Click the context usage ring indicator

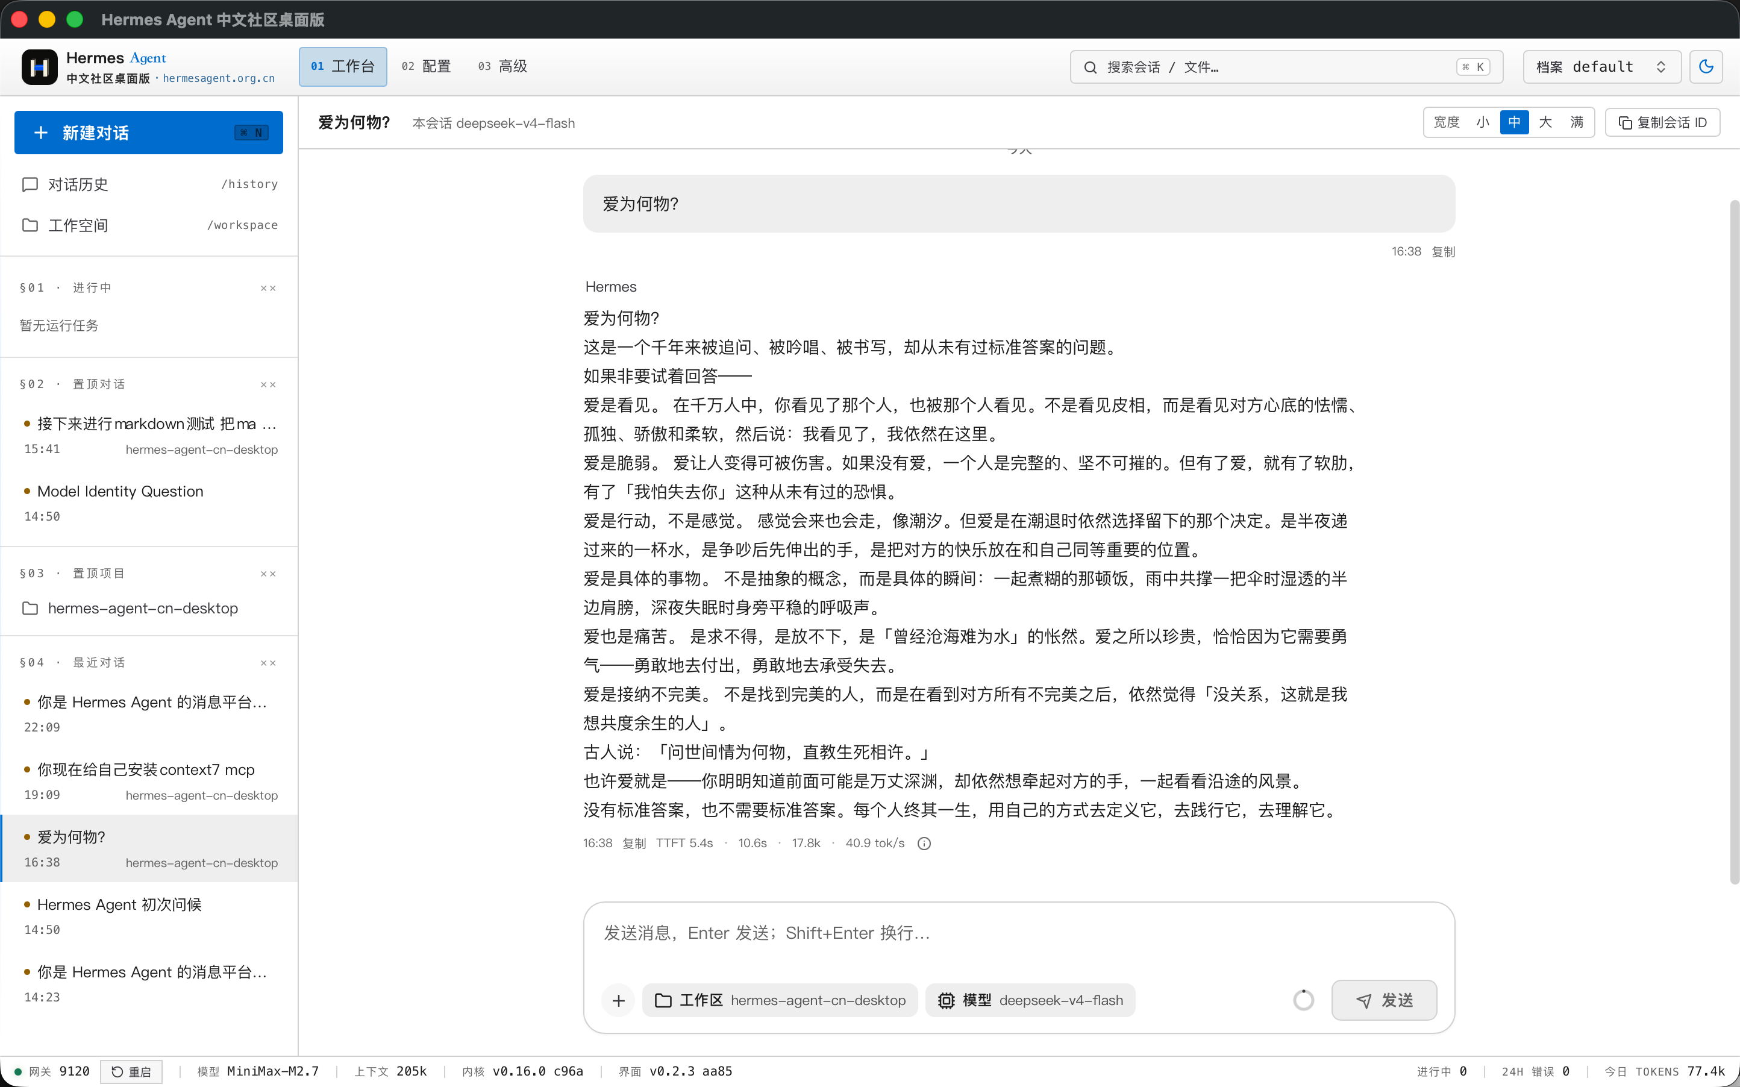[x=1303, y=1000]
